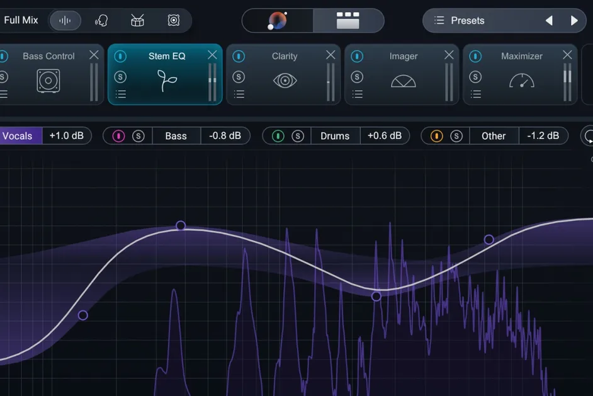Solo the Drums stem
Image resolution: width=593 pixels, height=396 pixels.
coord(298,136)
